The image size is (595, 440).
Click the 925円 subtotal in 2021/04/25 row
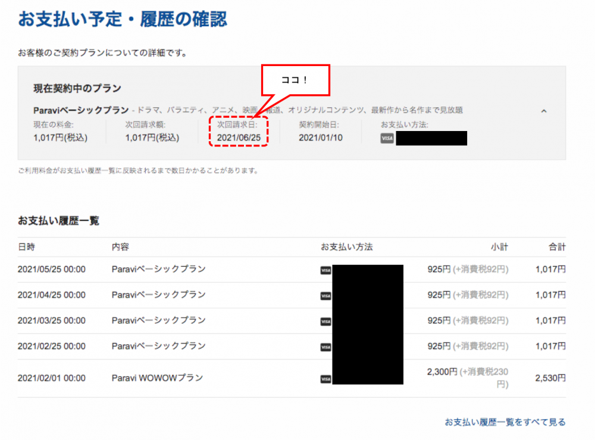[x=439, y=295]
